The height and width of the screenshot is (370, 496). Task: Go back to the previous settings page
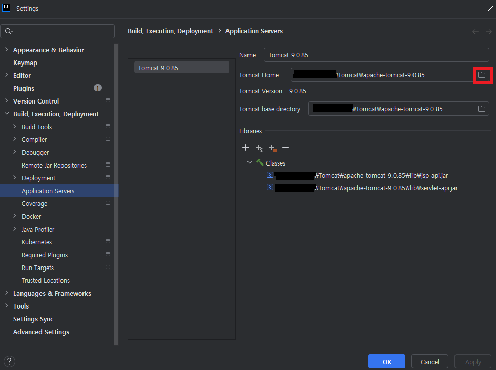[x=475, y=32]
